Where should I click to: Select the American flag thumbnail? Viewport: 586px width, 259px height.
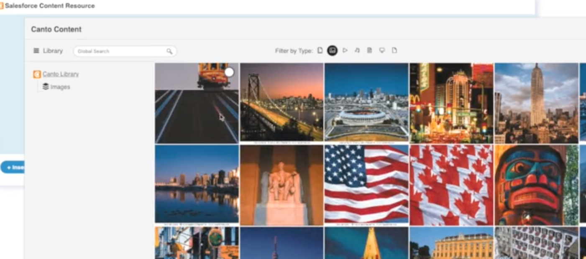tap(366, 184)
